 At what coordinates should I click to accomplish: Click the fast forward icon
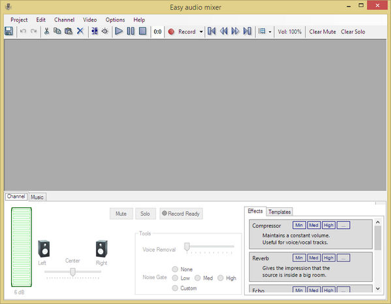coord(235,31)
